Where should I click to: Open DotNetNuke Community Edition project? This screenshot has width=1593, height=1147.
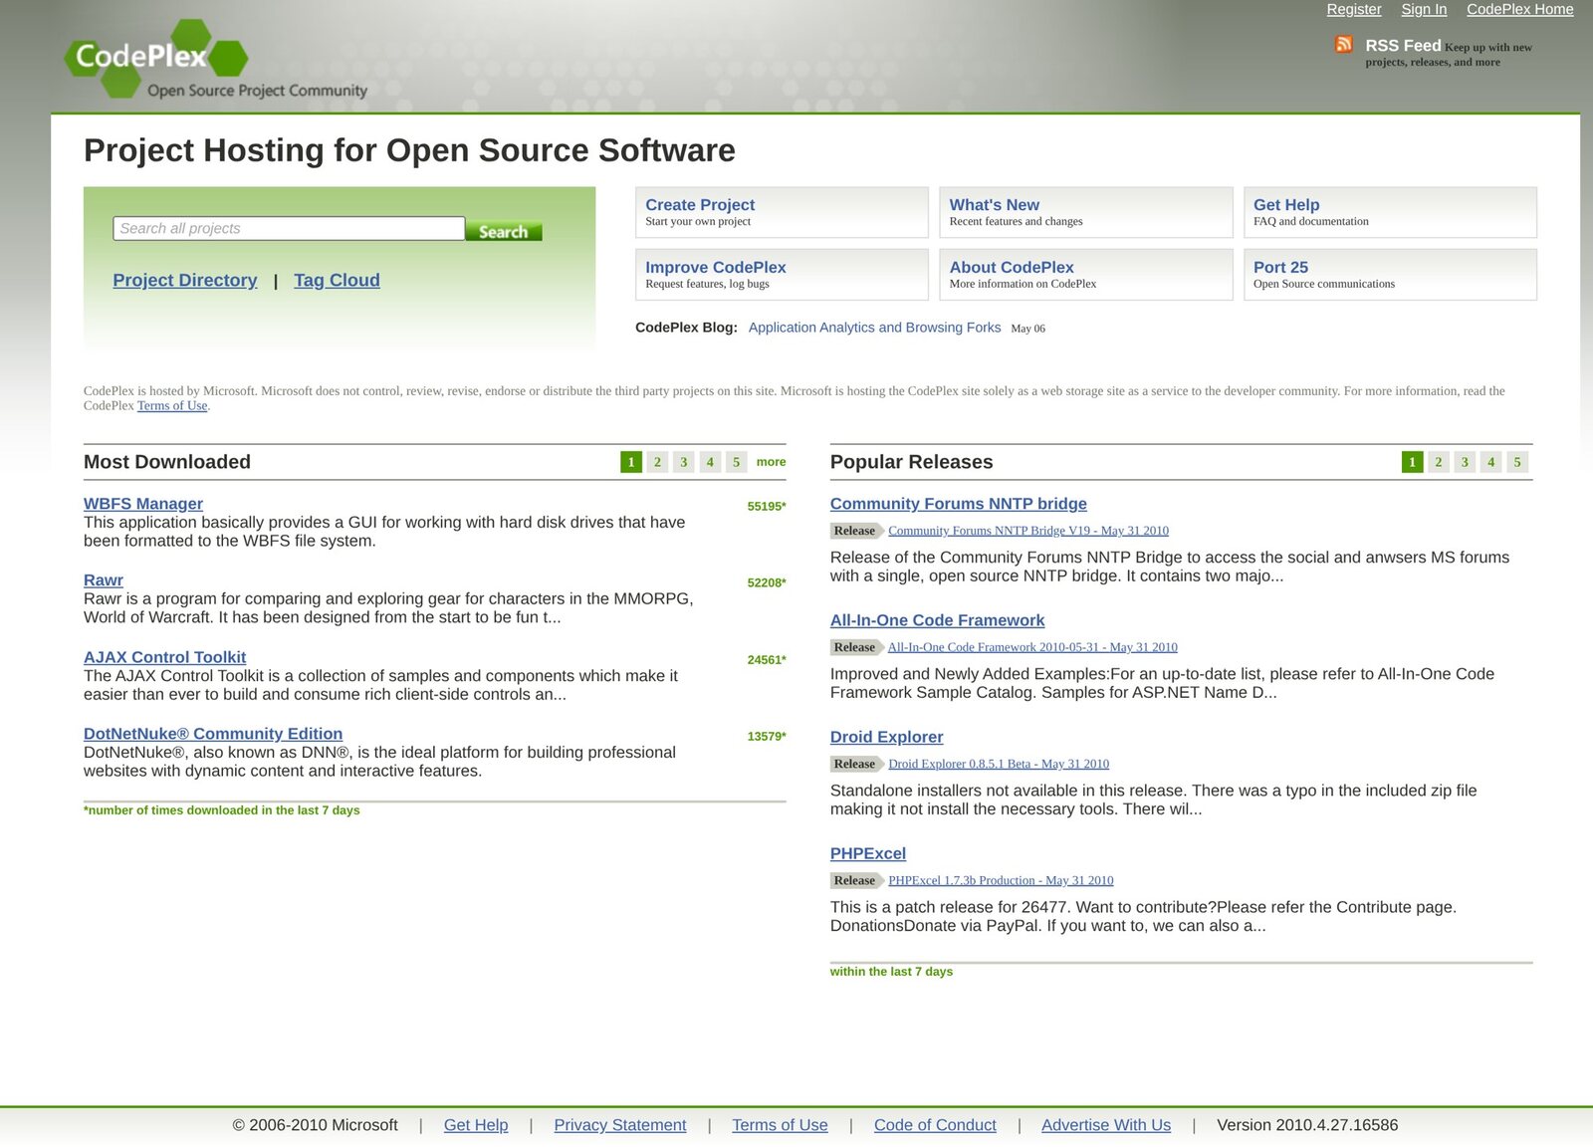click(x=213, y=734)
